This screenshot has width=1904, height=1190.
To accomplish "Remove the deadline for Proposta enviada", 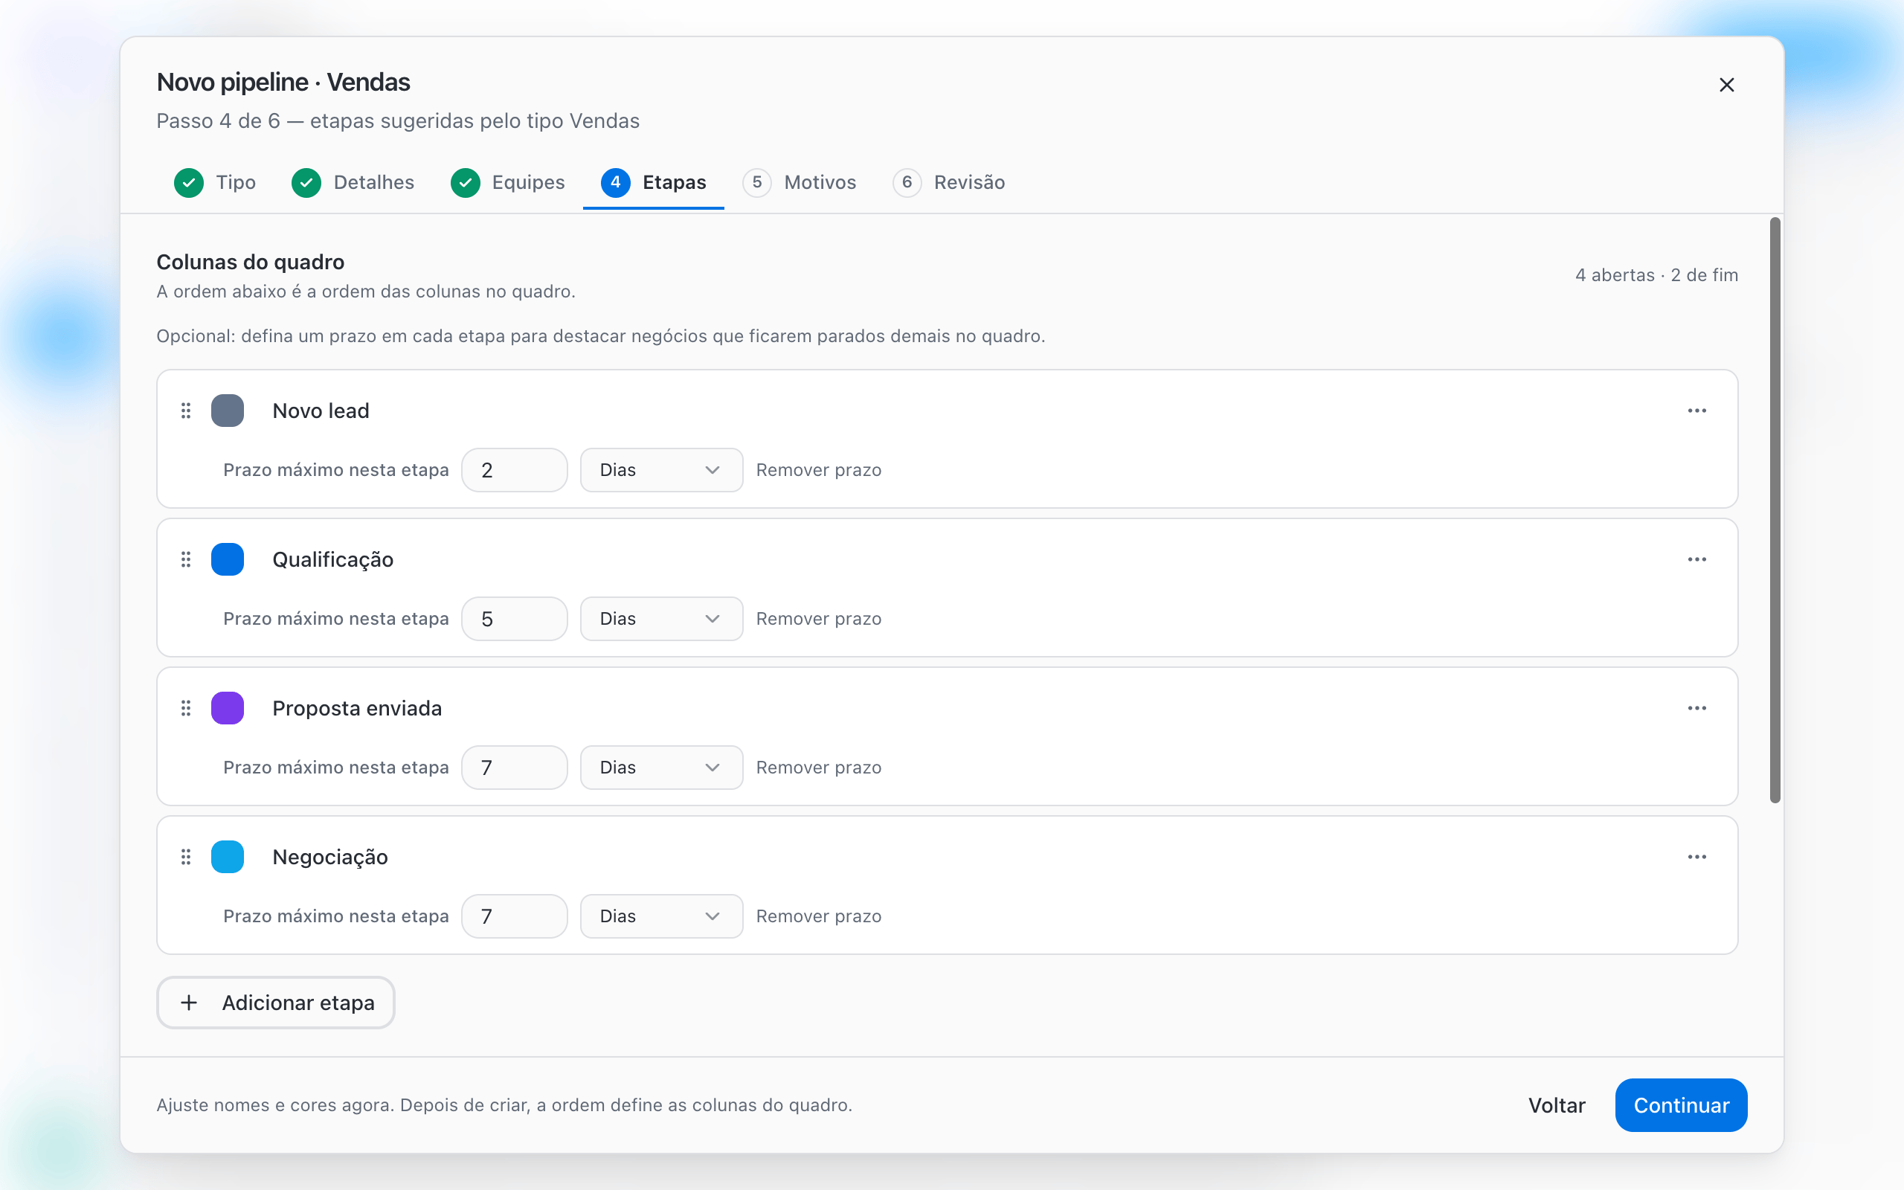I will point(819,768).
